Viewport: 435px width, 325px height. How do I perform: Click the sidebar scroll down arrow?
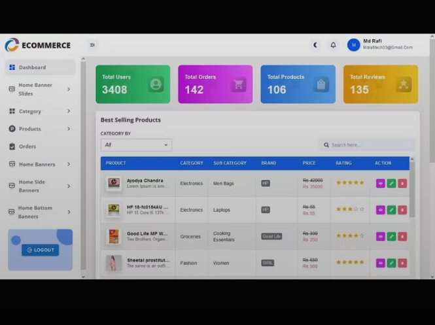tap(83, 277)
